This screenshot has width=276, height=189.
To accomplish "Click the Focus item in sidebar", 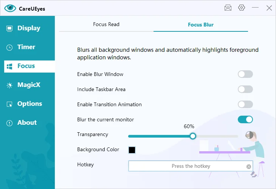I will pyautogui.click(x=26, y=66).
